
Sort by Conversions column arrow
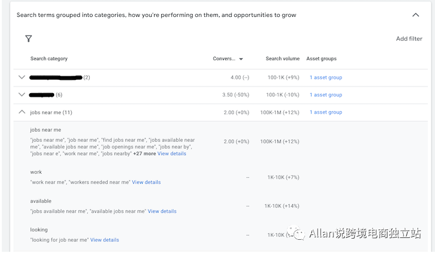click(x=241, y=59)
